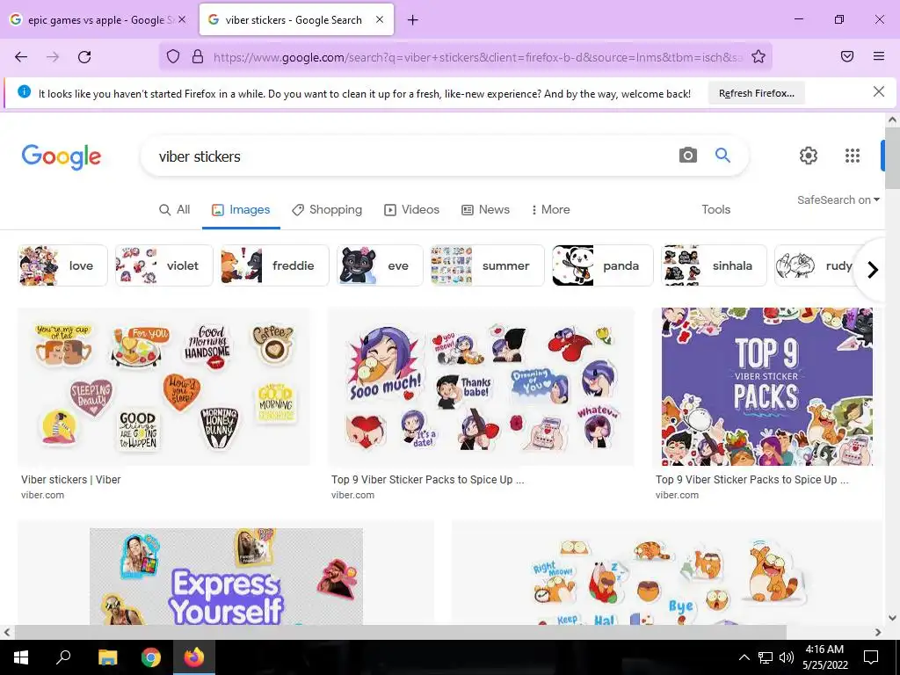Open a new tab with plus button
This screenshot has height=675, width=900.
[x=413, y=20]
